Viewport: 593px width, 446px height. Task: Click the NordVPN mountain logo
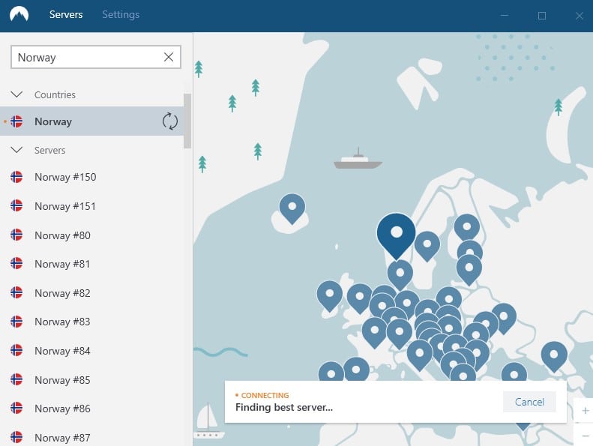tap(19, 15)
